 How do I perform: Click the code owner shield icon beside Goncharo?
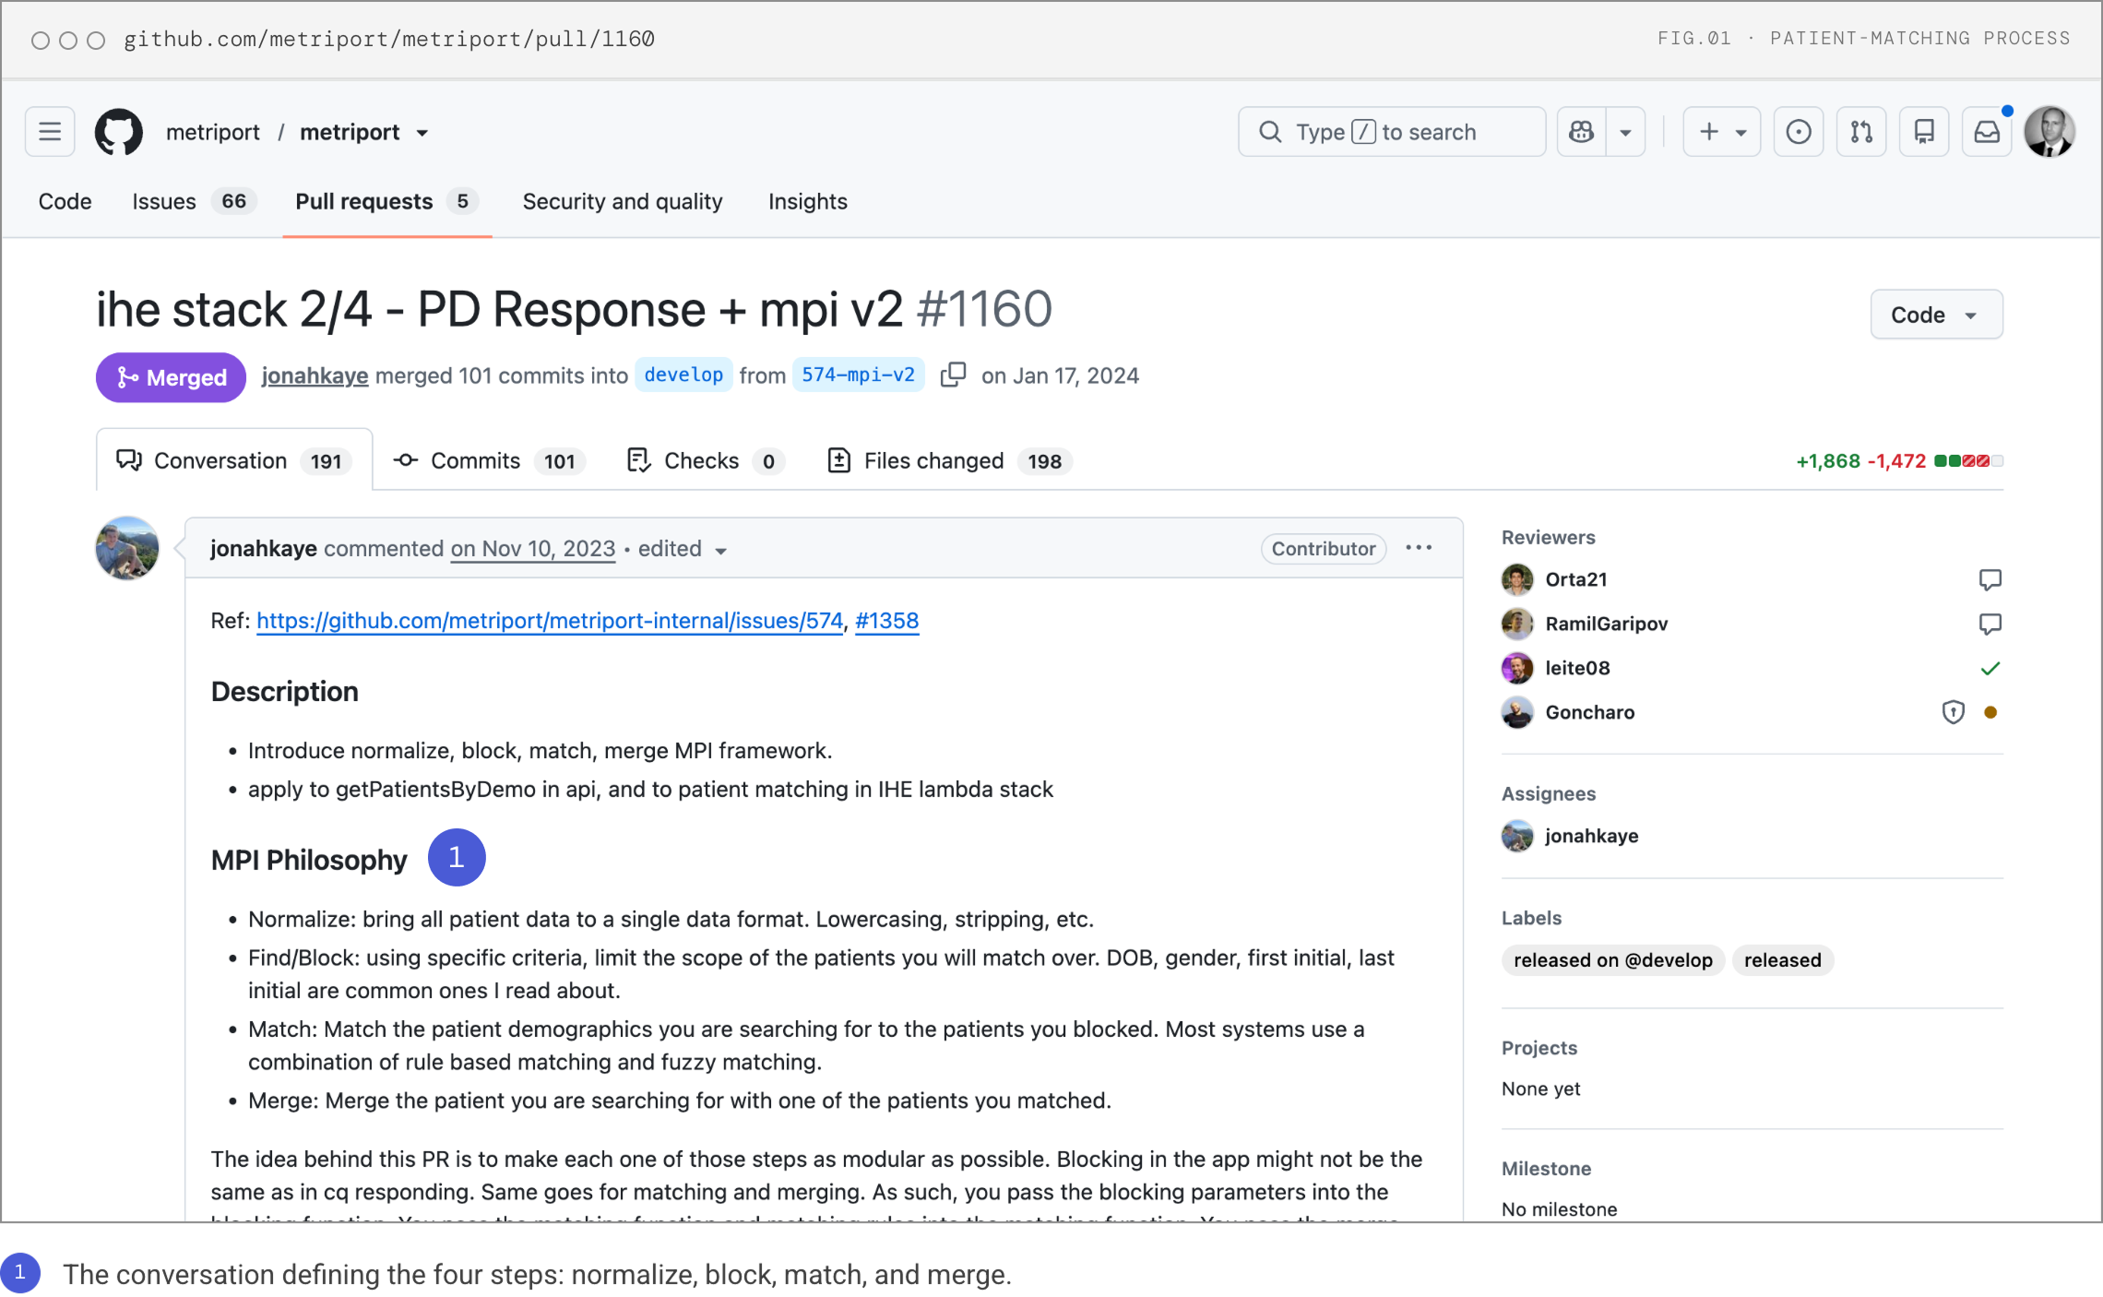pyautogui.click(x=1953, y=712)
